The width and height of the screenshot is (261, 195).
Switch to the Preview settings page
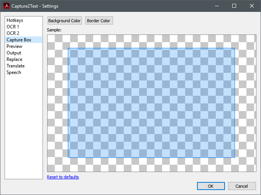pyautogui.click(x=24, y=46)
